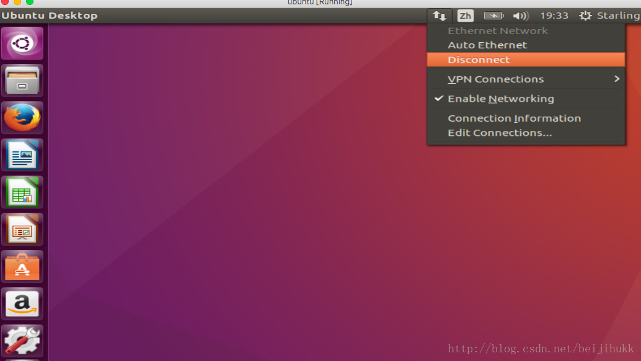641x361 pixels.
Task: Open Edit Connections… dialog
Action: [x=526, y=133]
